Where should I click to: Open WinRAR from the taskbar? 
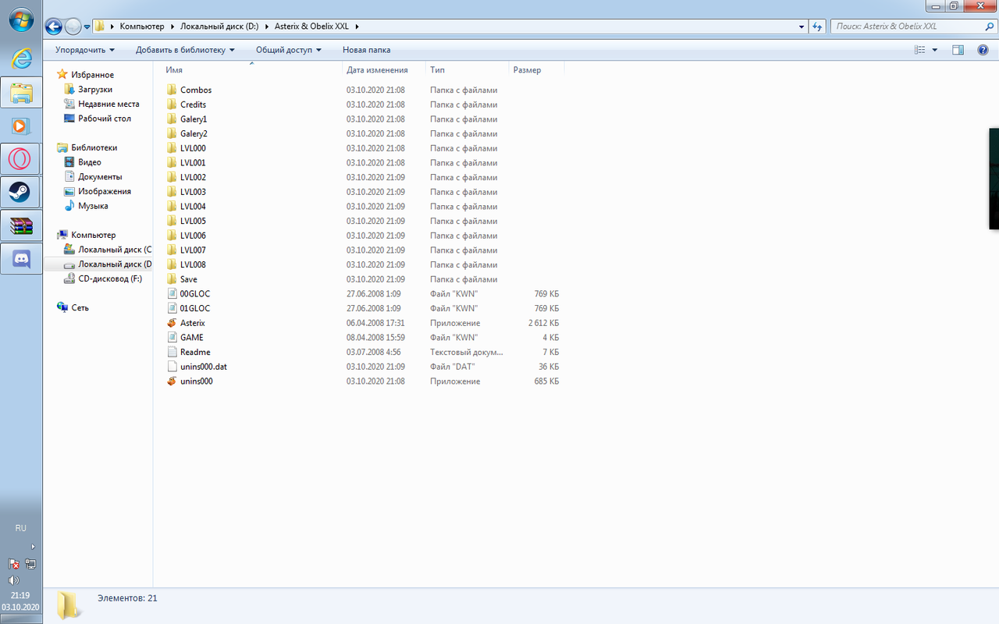click(x=21, y=226)
